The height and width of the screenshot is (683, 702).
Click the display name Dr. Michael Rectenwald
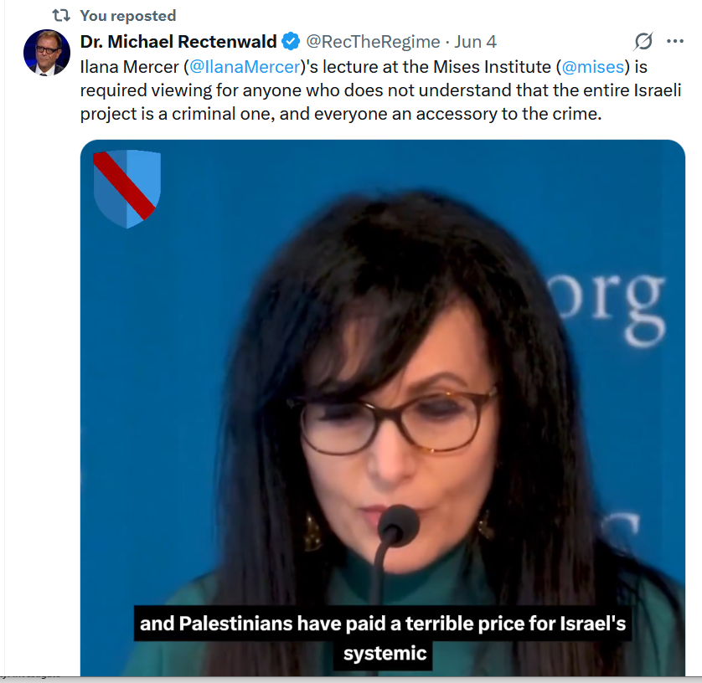[x=178, y=42]
